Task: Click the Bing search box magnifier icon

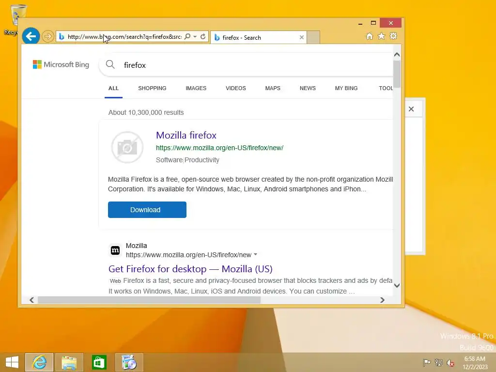Action: pos(110,64)
